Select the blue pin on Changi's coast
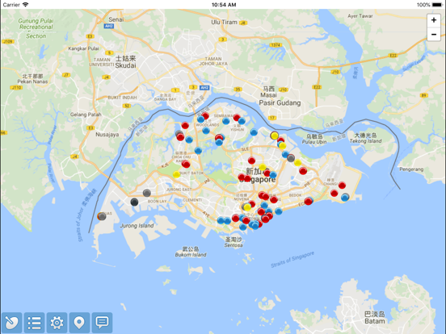446x334 pixels. click(x=345, y=197)
